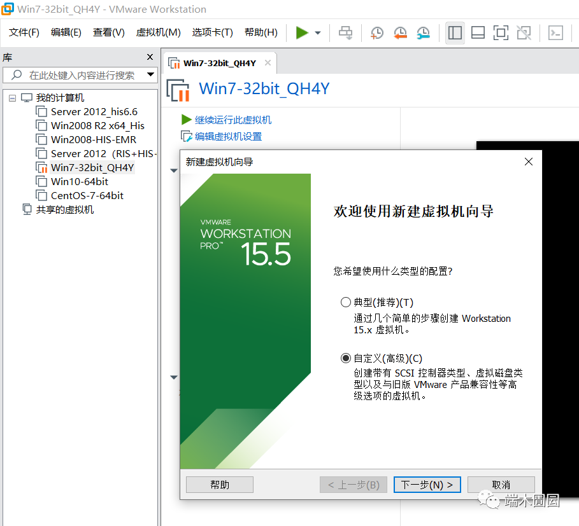Open snapshot manager with the wrench clock icon
Viewport: 579px width, 526px height.
424,33
